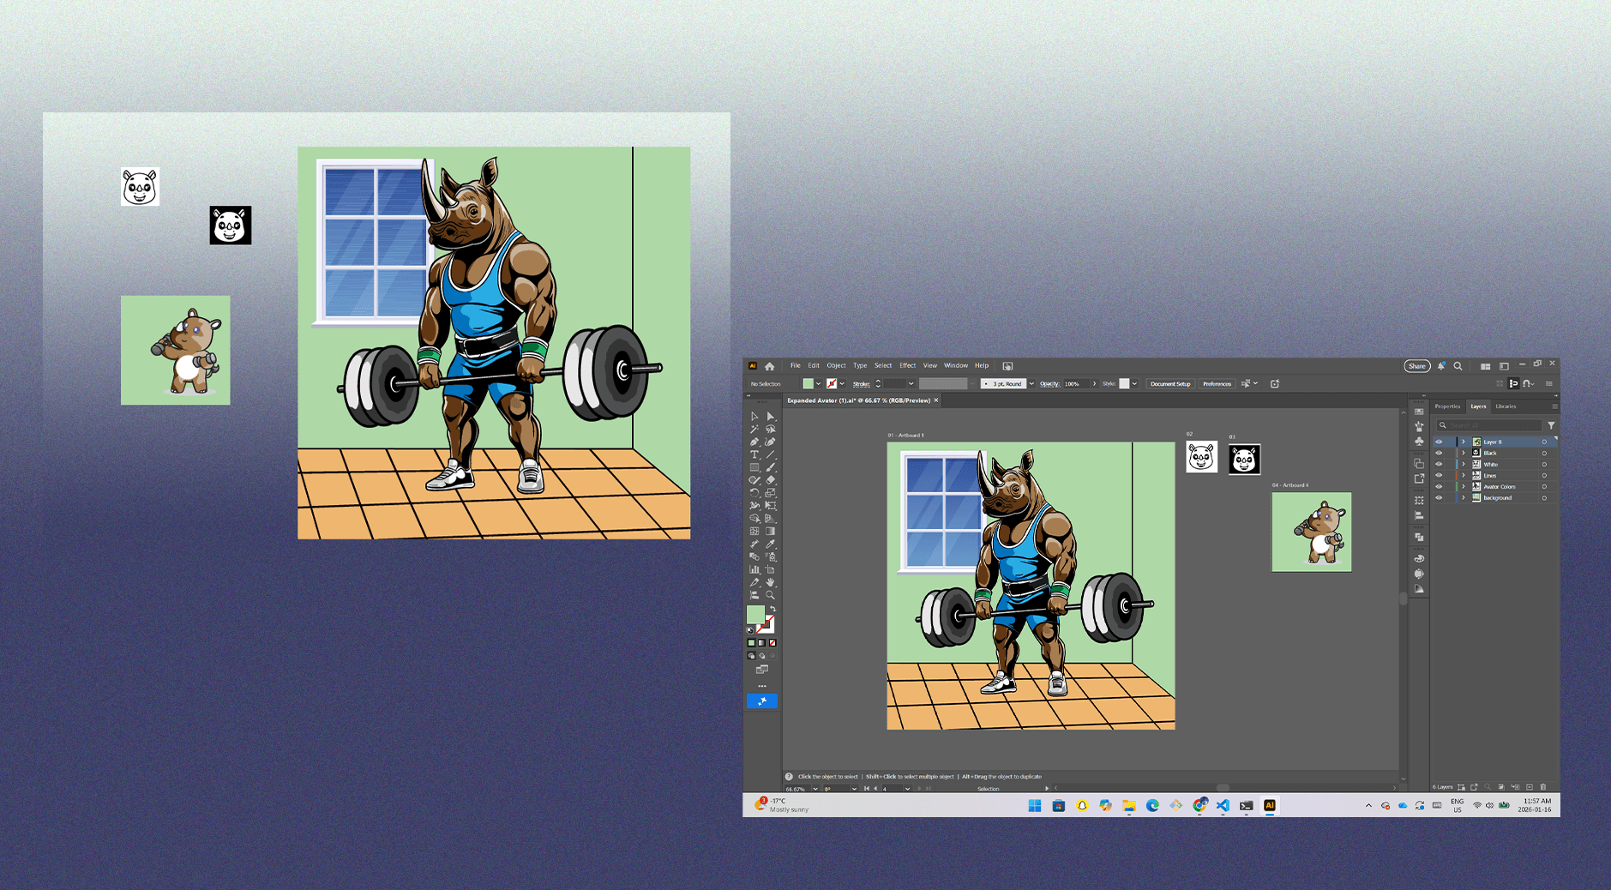Toggle visibility of the Lines layer

click(1439, 475)
